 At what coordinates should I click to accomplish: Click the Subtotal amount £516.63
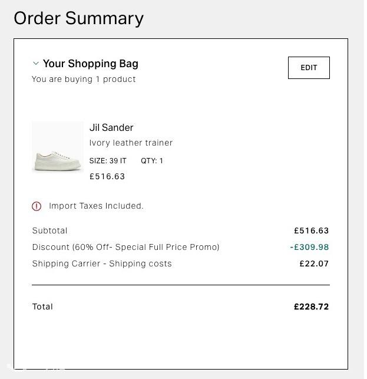pyautogui.click(x=312, y=230)
